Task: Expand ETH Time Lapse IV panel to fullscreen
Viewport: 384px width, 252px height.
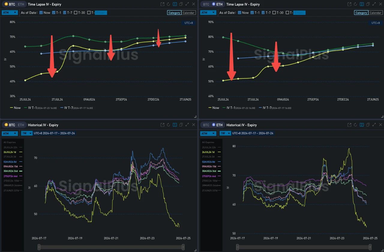Action: (374, 4)
